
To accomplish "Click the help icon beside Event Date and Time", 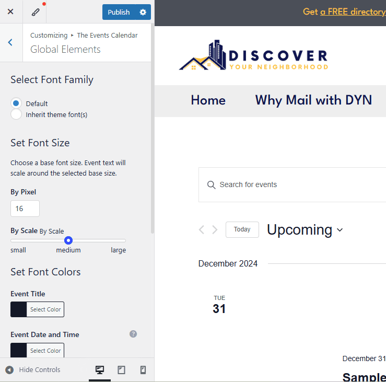I will (133, 334).
